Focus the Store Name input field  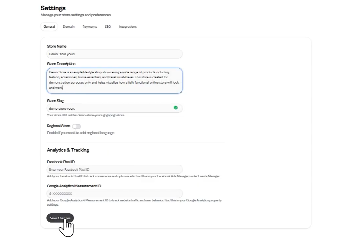click(x=114, y=54)
